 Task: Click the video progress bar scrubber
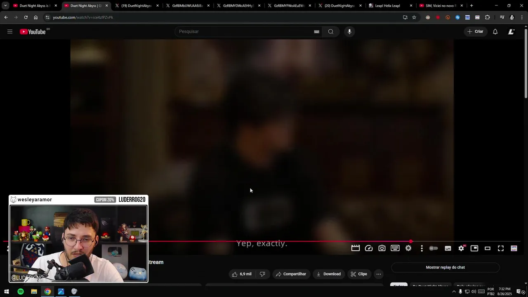[411, 241]
